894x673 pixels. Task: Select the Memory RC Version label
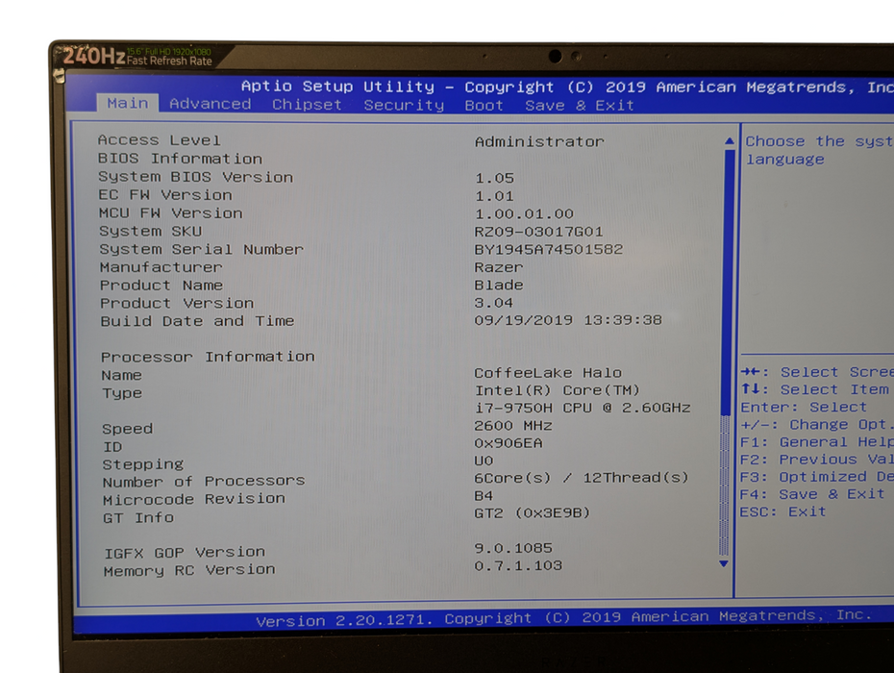189,570
